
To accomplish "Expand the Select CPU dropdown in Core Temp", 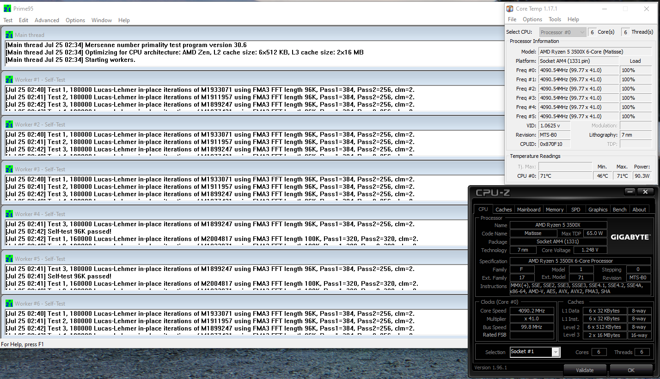I will pos(563,32).
